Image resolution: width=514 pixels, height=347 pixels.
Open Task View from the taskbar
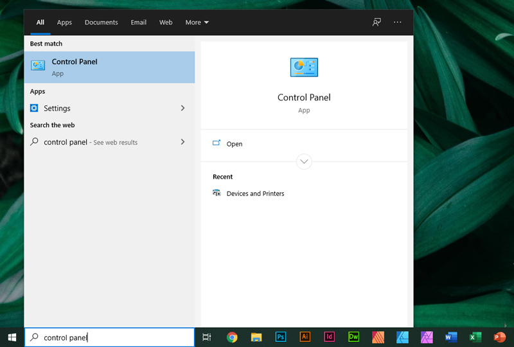[x=206, y=337]
